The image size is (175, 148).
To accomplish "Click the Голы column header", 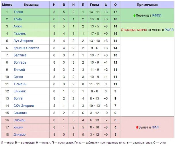I will (x=94, y=5).
